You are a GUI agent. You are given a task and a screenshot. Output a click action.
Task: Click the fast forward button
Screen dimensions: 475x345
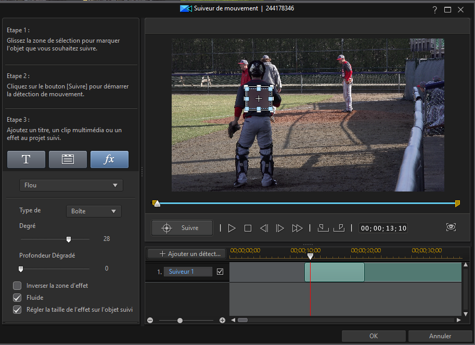[297, 228]
